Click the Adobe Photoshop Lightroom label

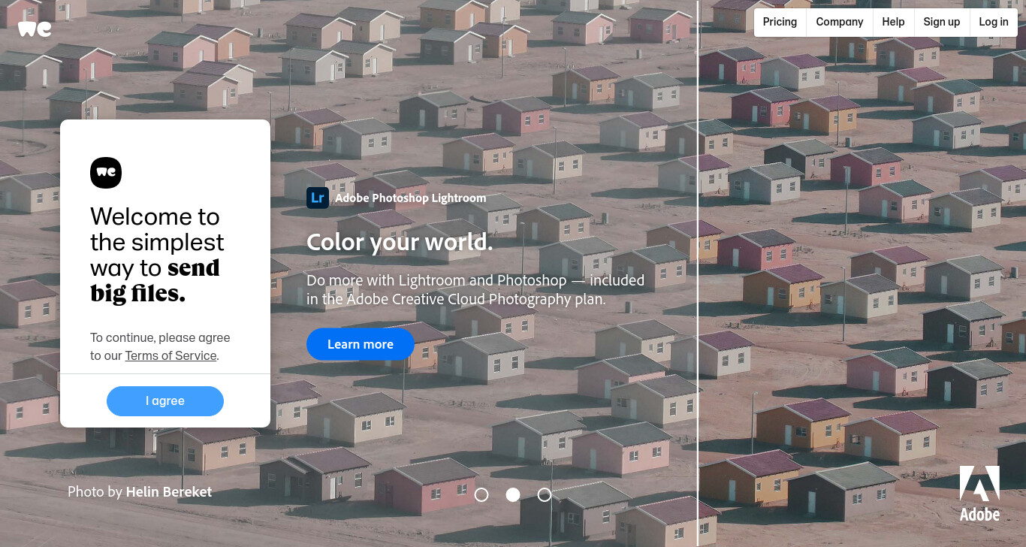pos(411,198)
